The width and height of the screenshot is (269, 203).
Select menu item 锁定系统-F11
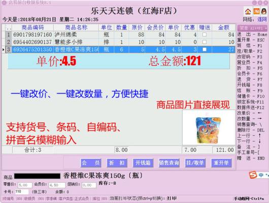pos(250,102)
